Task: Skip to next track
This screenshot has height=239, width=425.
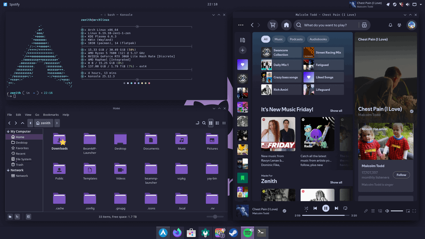Action: tap(336, 208)
